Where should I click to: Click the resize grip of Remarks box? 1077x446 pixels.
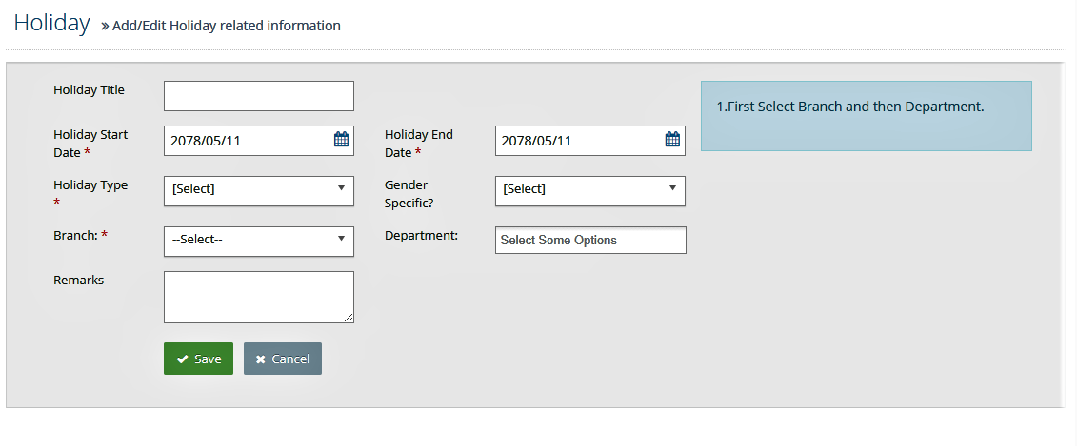(x=349, y=318)
